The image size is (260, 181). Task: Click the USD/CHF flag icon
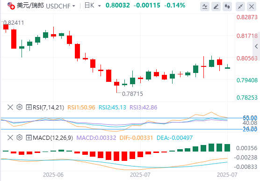tap(11, 6)
